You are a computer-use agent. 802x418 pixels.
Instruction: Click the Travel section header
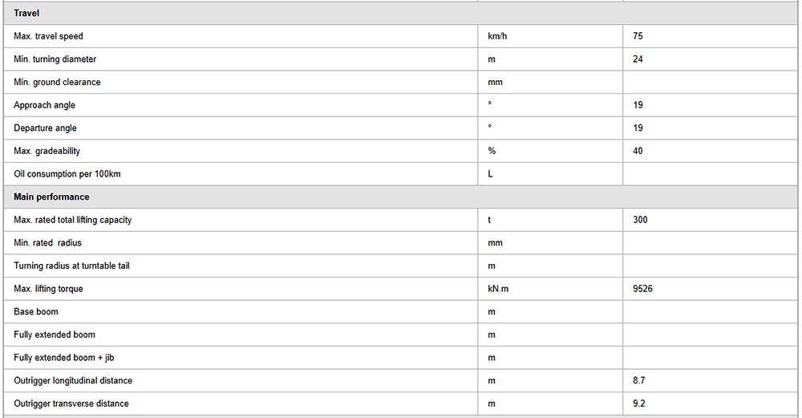click(26, 14)
